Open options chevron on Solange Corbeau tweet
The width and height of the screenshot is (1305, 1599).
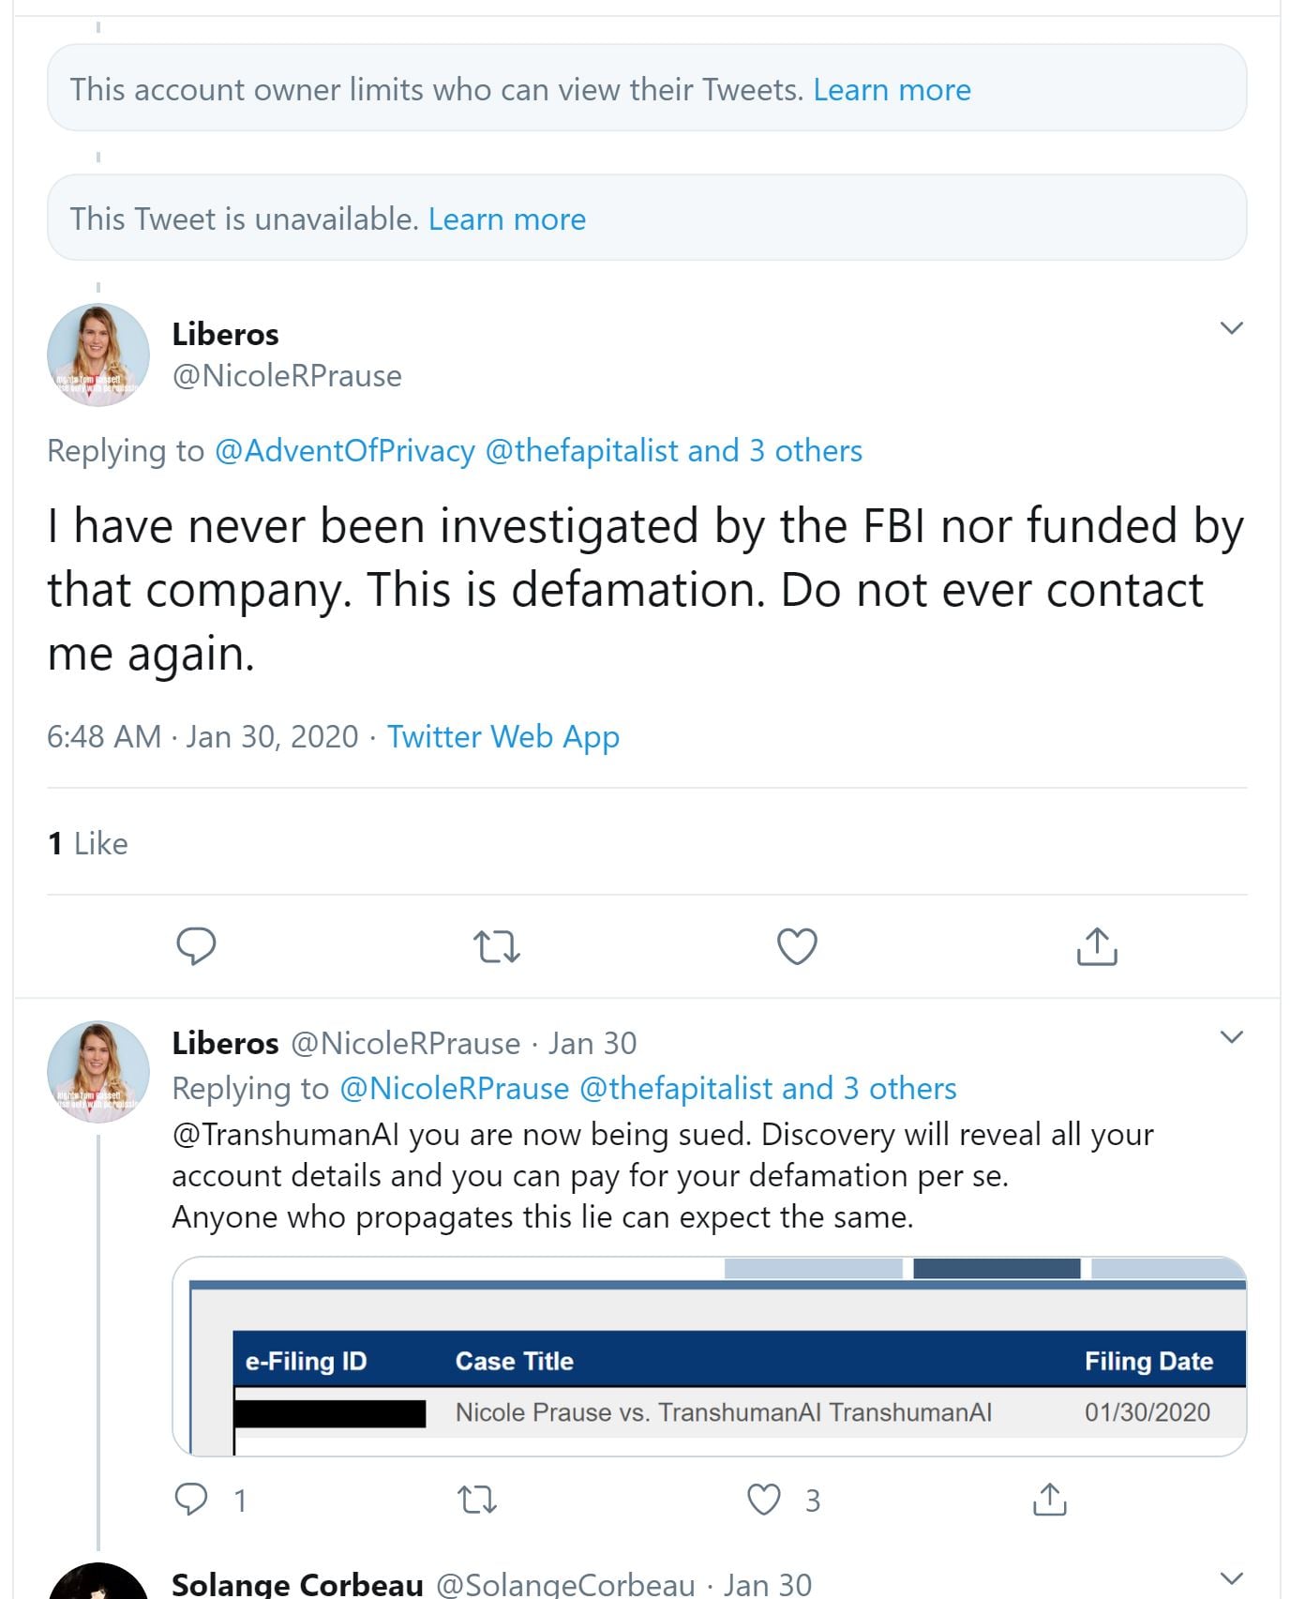click(x=1231, y=1578)
